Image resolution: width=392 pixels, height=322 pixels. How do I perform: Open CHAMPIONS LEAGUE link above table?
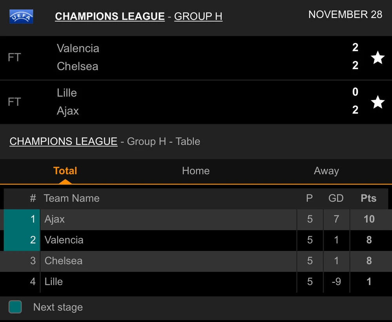tap(63, 141)
